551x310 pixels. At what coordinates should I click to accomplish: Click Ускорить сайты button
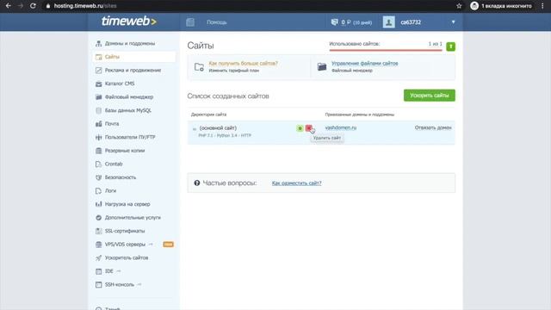click(x=429, y=96)
